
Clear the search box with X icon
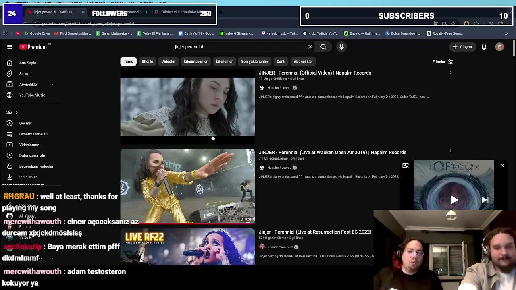tap(310, 47)
